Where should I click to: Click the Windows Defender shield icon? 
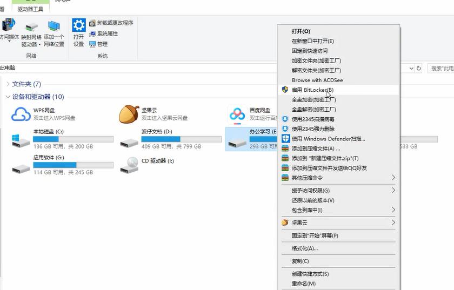[285, 138]
